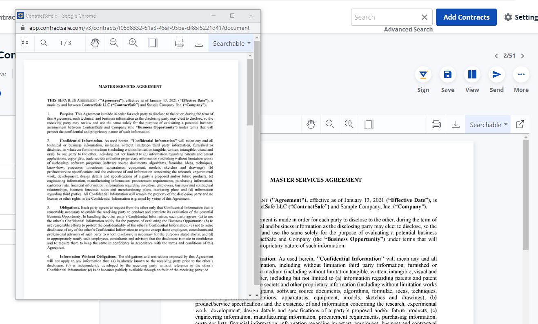Click the search magnifier in popup viewer

pyautogui.click(x=44, y=43)
